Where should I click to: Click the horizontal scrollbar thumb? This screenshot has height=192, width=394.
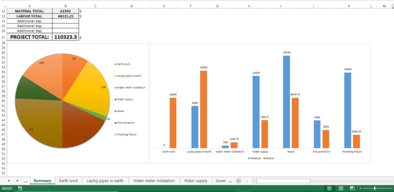[x=283, y=181]
